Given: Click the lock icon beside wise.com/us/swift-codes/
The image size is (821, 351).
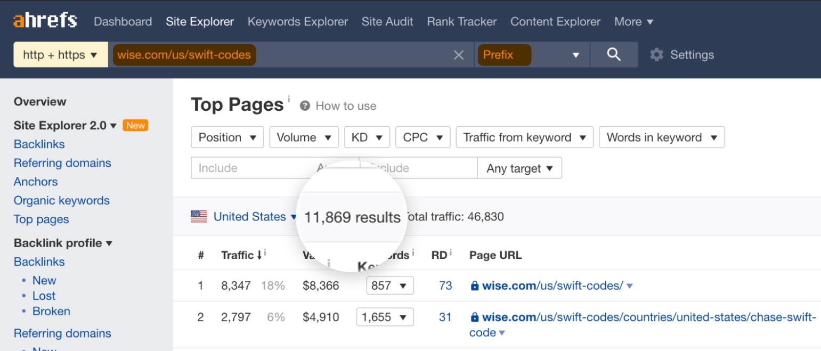Looking at the screenshot, I should click(474, 286).
